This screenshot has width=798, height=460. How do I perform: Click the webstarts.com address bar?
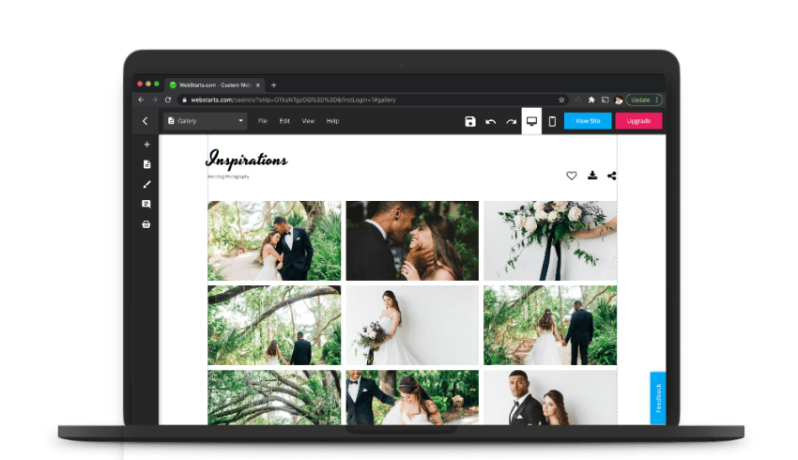coord(373,100)
